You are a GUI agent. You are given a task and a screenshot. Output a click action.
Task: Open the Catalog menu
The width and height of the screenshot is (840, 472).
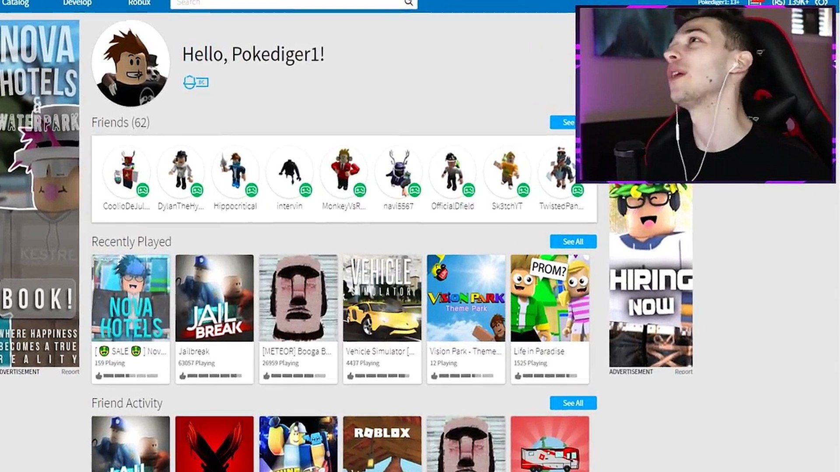pyautogui.click(x=15, y=3)
